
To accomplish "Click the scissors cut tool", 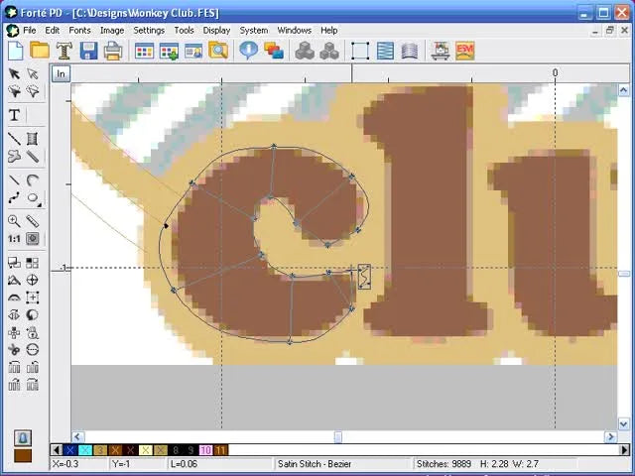I will 14,350.
